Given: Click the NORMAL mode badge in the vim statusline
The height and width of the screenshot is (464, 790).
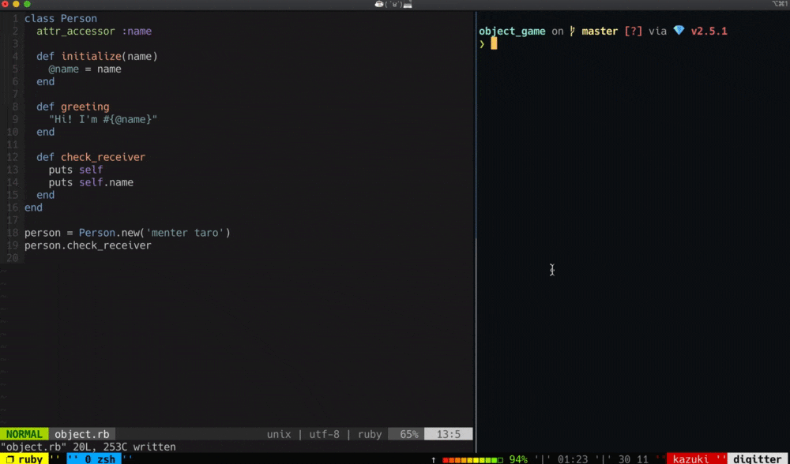Looking at the screenshot, I should point(24,433).
